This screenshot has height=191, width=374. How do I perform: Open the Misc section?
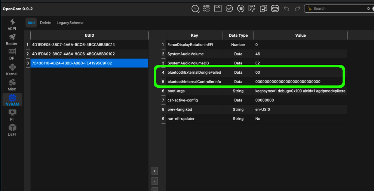tap(12, 85)
